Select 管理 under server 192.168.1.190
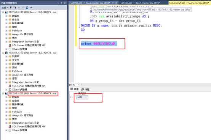The width and height of the screenshot is (211, 140). [14, 79]
